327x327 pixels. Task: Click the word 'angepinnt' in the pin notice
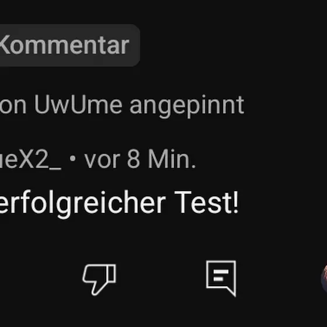187,106
